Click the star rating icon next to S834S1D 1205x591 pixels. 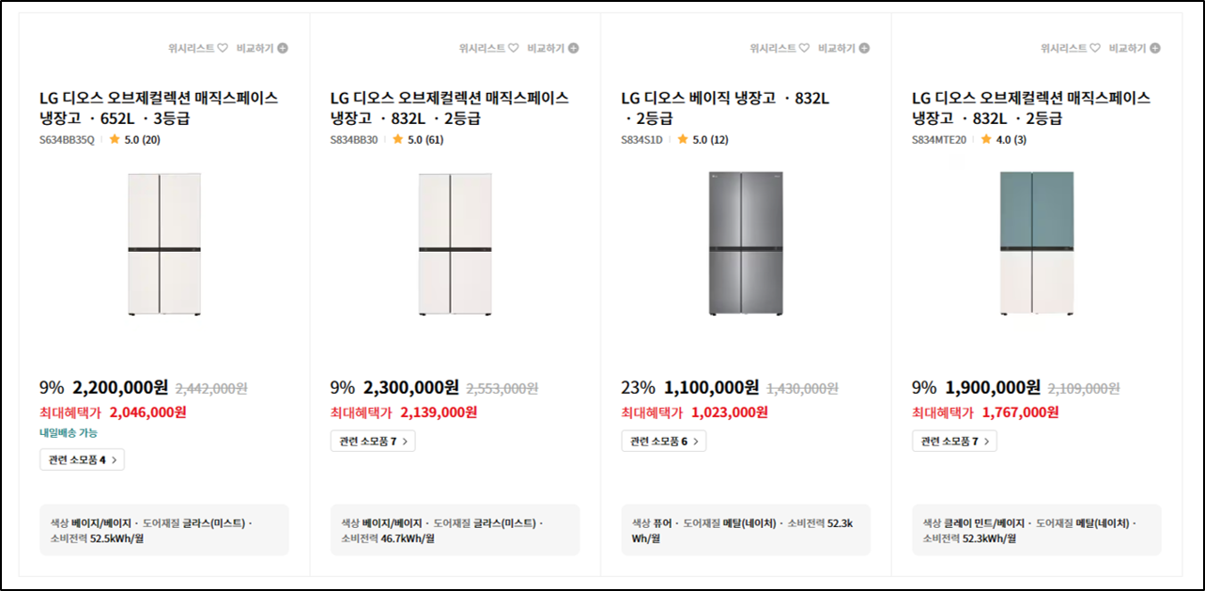(683, 138)
